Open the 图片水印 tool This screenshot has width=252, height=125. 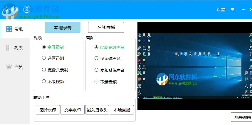[x=48, y=110]
